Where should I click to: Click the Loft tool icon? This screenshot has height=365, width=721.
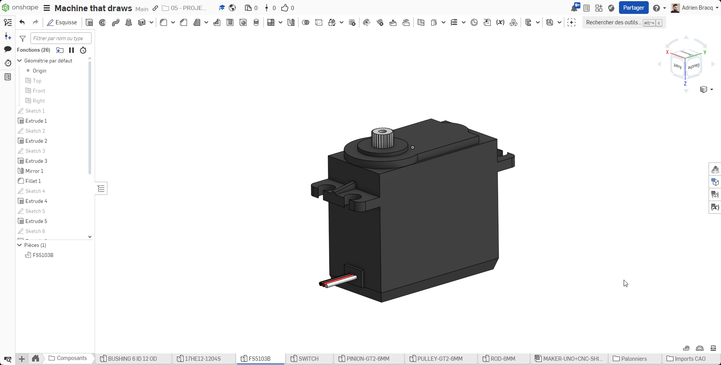click(129, 22)
